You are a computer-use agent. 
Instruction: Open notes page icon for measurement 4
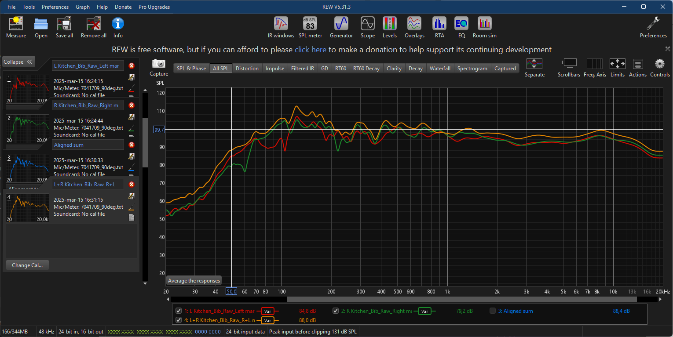(131, 217)
